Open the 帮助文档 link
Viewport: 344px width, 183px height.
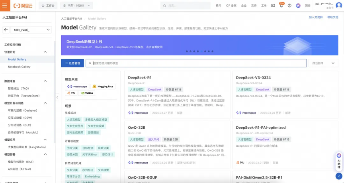tap(332, 18)
